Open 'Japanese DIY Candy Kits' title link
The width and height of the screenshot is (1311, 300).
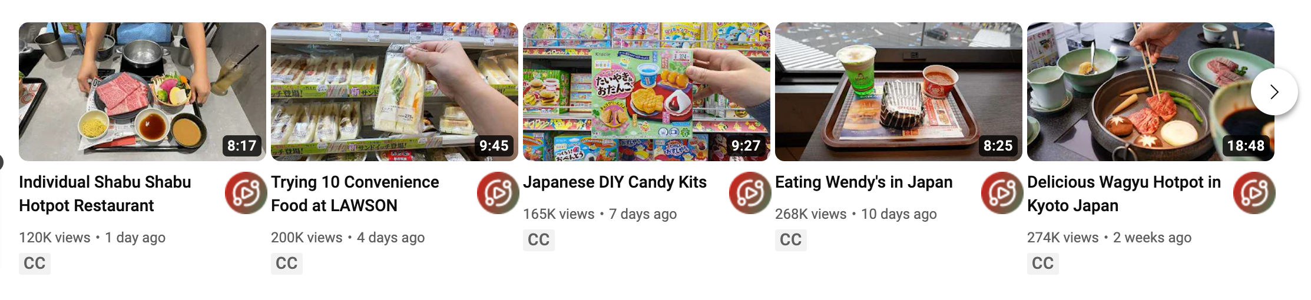615,182
